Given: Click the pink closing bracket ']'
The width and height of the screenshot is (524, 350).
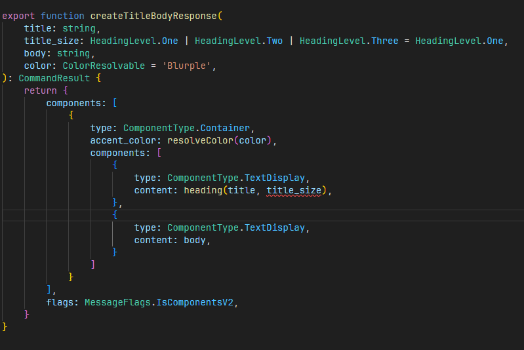Looking at the screenshot, I should point(93,265).
